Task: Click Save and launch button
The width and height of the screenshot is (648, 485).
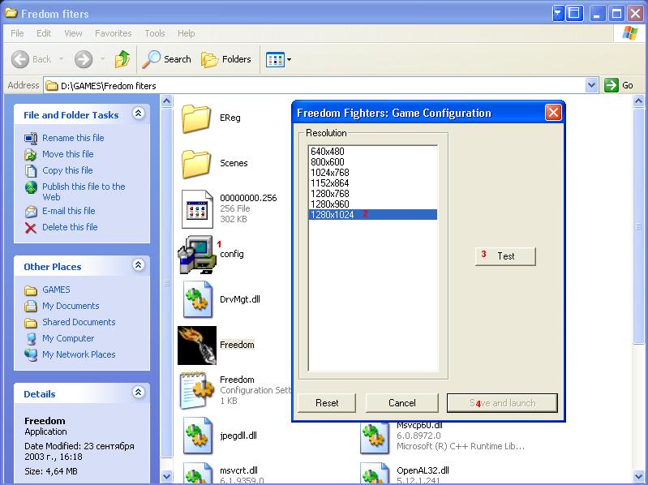Action: pyautogui.click(x=502, y=403)
